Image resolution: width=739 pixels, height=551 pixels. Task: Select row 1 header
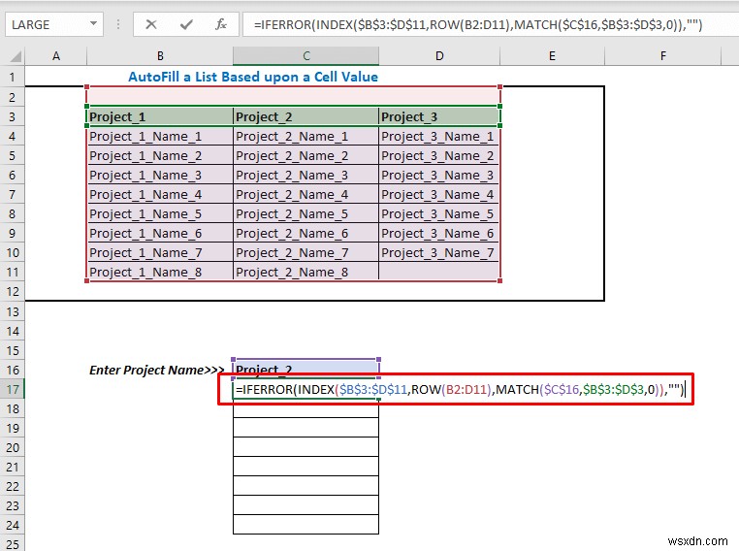click(13, 77)
